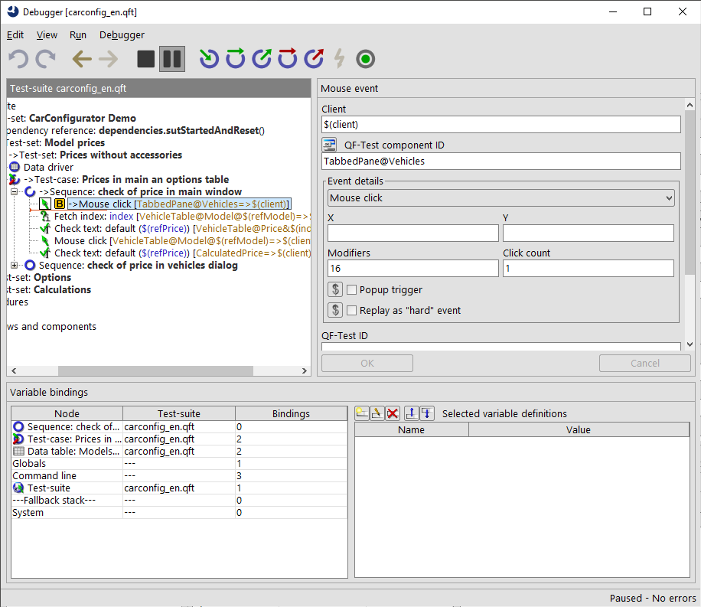Screen dimensions: 701x607
Task: Enable Replay as hard event
Action: tap(353, 310)
